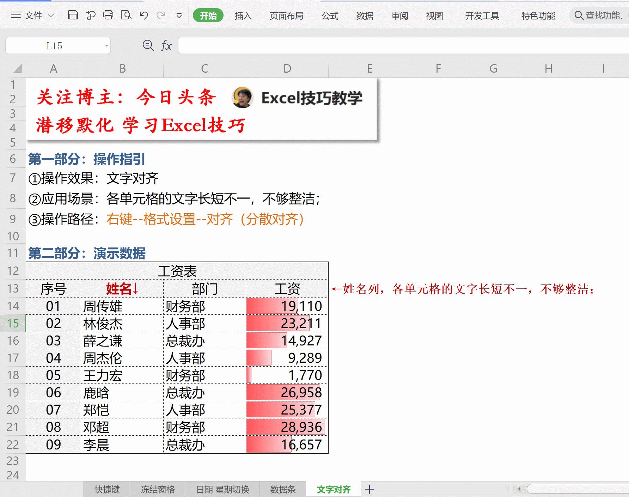This screenshot has width=629, height=497.
Task: Print the current sheet
Action: click(108, 15)
